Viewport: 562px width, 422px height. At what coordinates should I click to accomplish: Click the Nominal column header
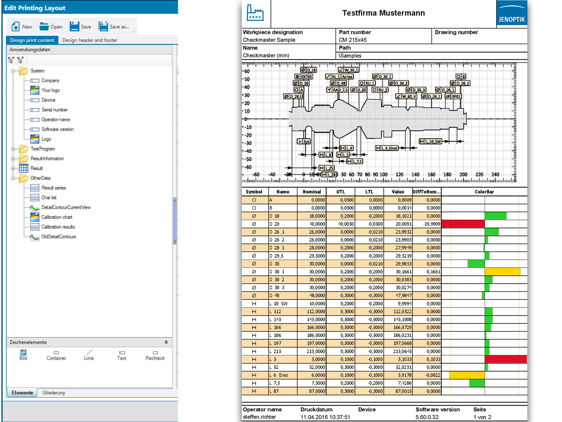tap(312, 192)
